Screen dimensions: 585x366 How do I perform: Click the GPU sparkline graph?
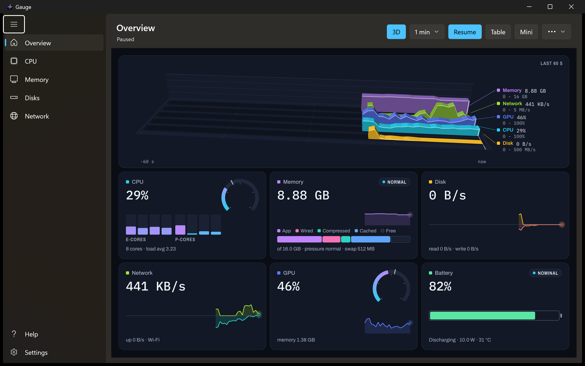click(388, 325)
